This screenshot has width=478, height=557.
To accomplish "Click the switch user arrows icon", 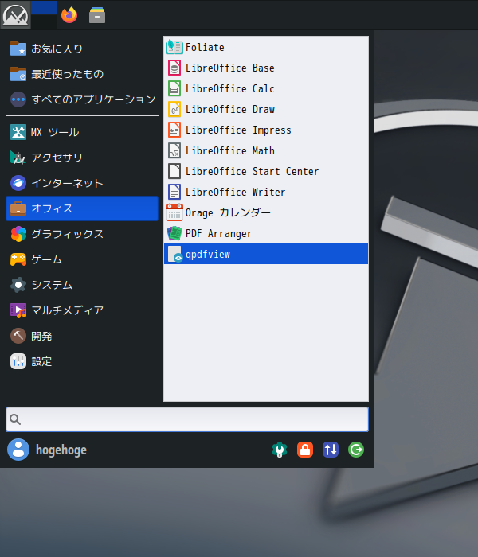I will pos(331,450).
